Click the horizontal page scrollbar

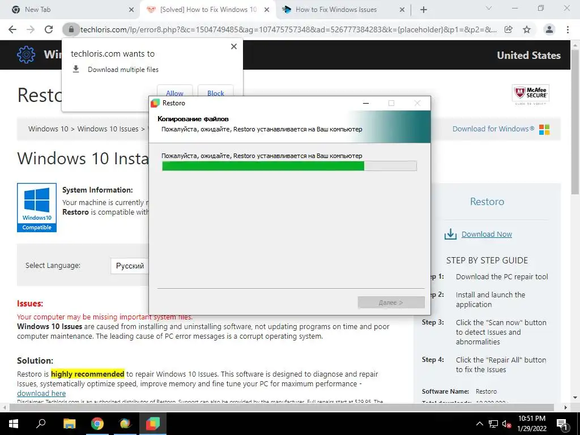(x=282, y=408)
